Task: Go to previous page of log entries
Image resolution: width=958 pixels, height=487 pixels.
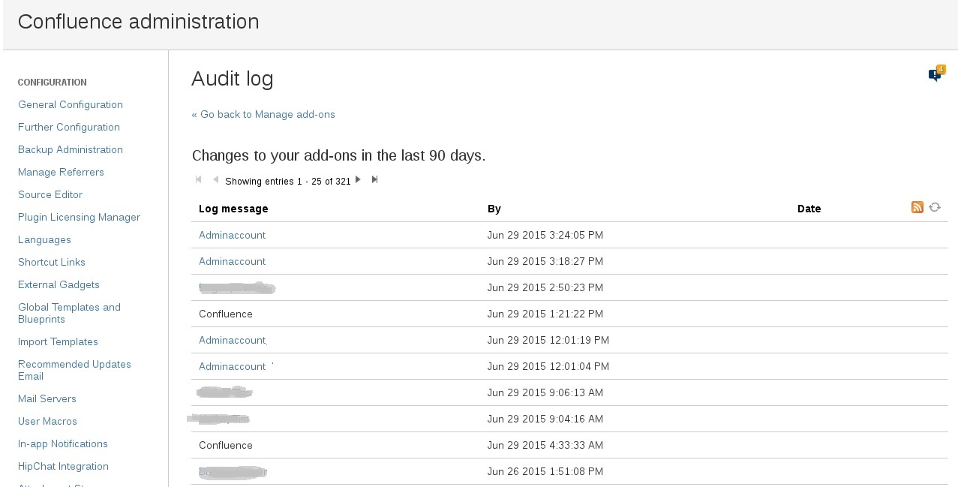Action: [x=215, y=179]
